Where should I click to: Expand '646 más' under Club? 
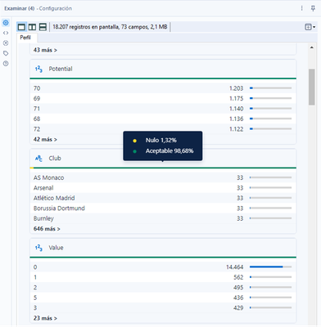47,229
